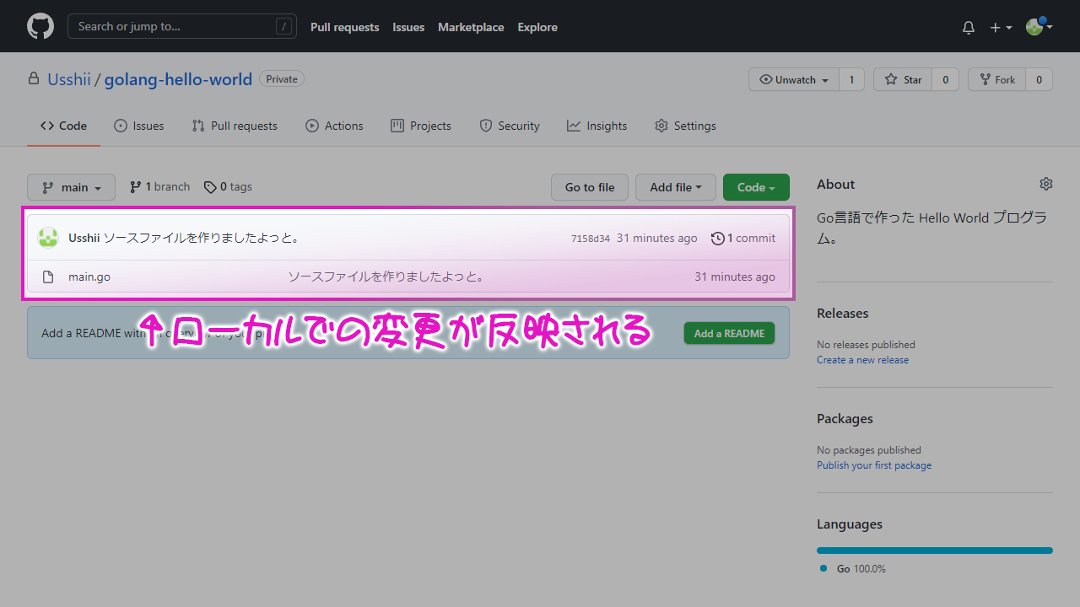Switch to the repository Pull requests tab

point(235,126)
